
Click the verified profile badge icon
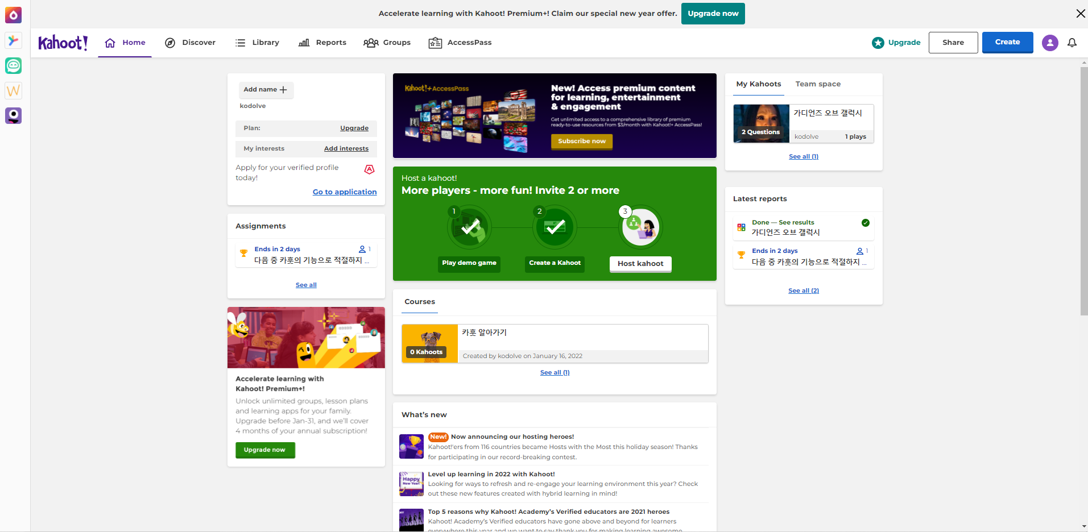click(369, 169)
